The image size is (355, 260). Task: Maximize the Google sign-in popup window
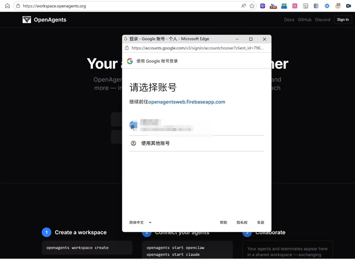point(251,39)
